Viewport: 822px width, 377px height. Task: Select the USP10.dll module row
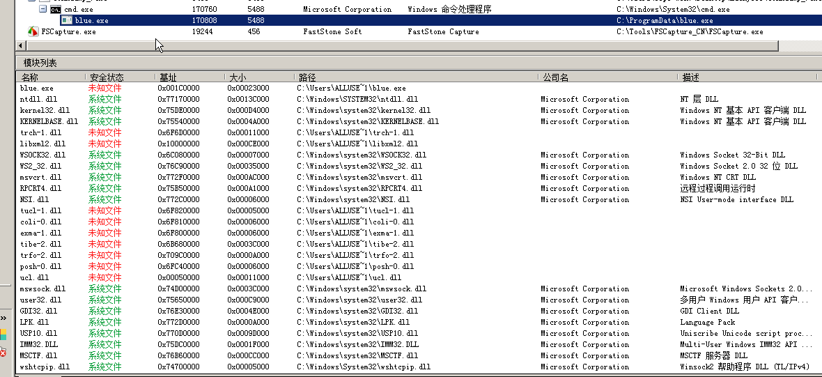(419, 333)
